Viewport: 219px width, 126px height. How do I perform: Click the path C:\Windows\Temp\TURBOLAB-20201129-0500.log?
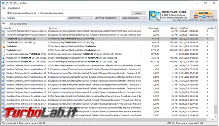coord(71,39)
